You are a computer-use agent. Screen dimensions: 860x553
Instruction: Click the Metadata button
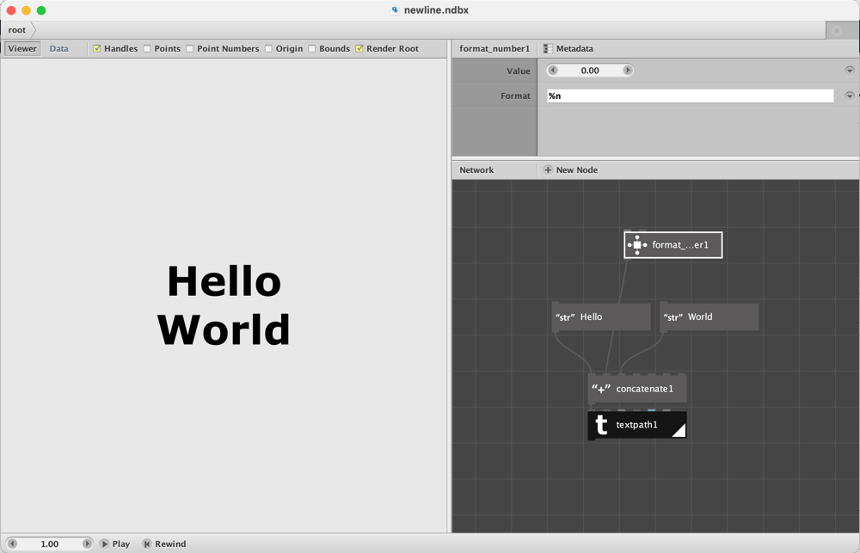pos(568,49)
